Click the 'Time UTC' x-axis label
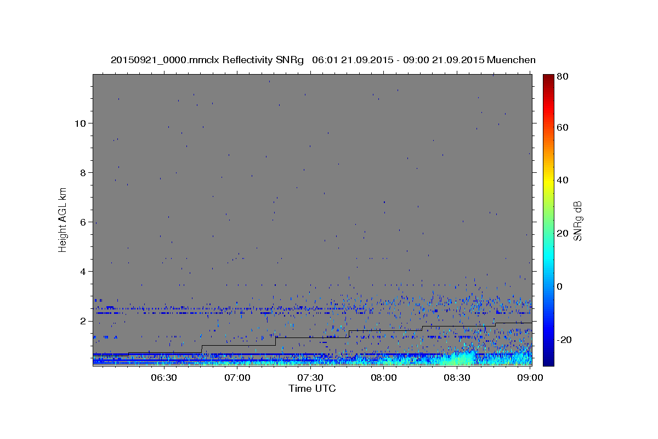Image resolution: width=658 pixels, height=439 pixels. coord(312,389)
